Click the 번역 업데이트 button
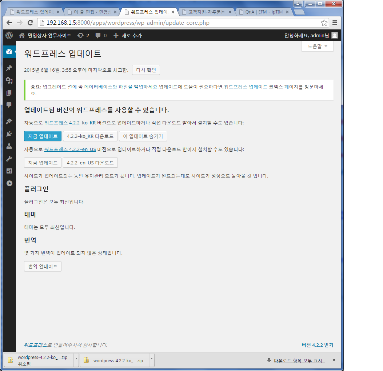The image size is (383, 371). pyautogui.click(x=43, y=267)
